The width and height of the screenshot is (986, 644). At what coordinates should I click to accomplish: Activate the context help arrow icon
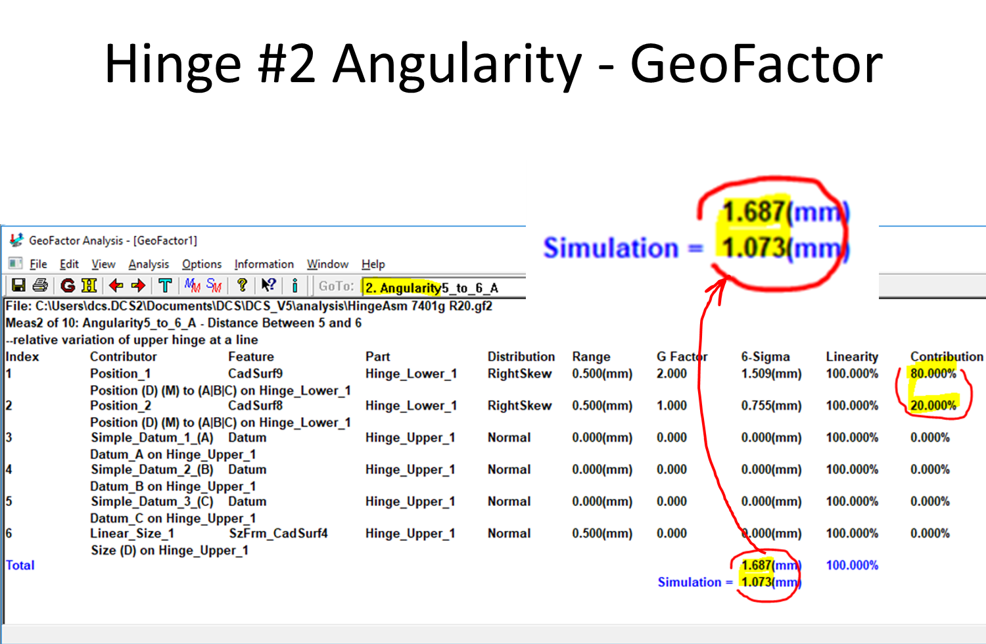(x=267, y=286)
